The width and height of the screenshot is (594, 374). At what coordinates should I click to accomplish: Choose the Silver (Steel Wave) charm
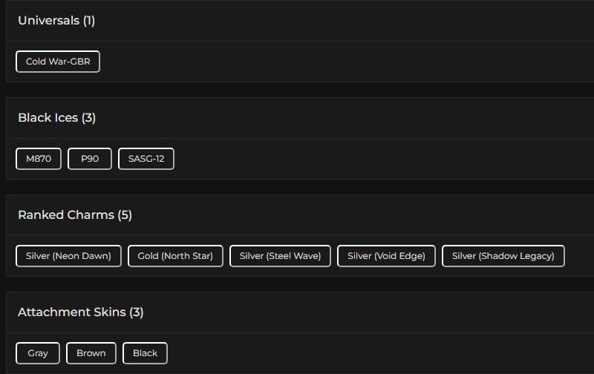280,256
